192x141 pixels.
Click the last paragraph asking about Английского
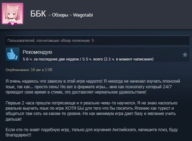pyautogui.click(x=92, y=132)
